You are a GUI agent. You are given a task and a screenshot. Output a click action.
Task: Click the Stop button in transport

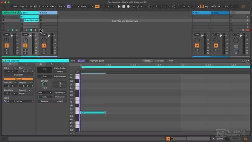(124, 6)
